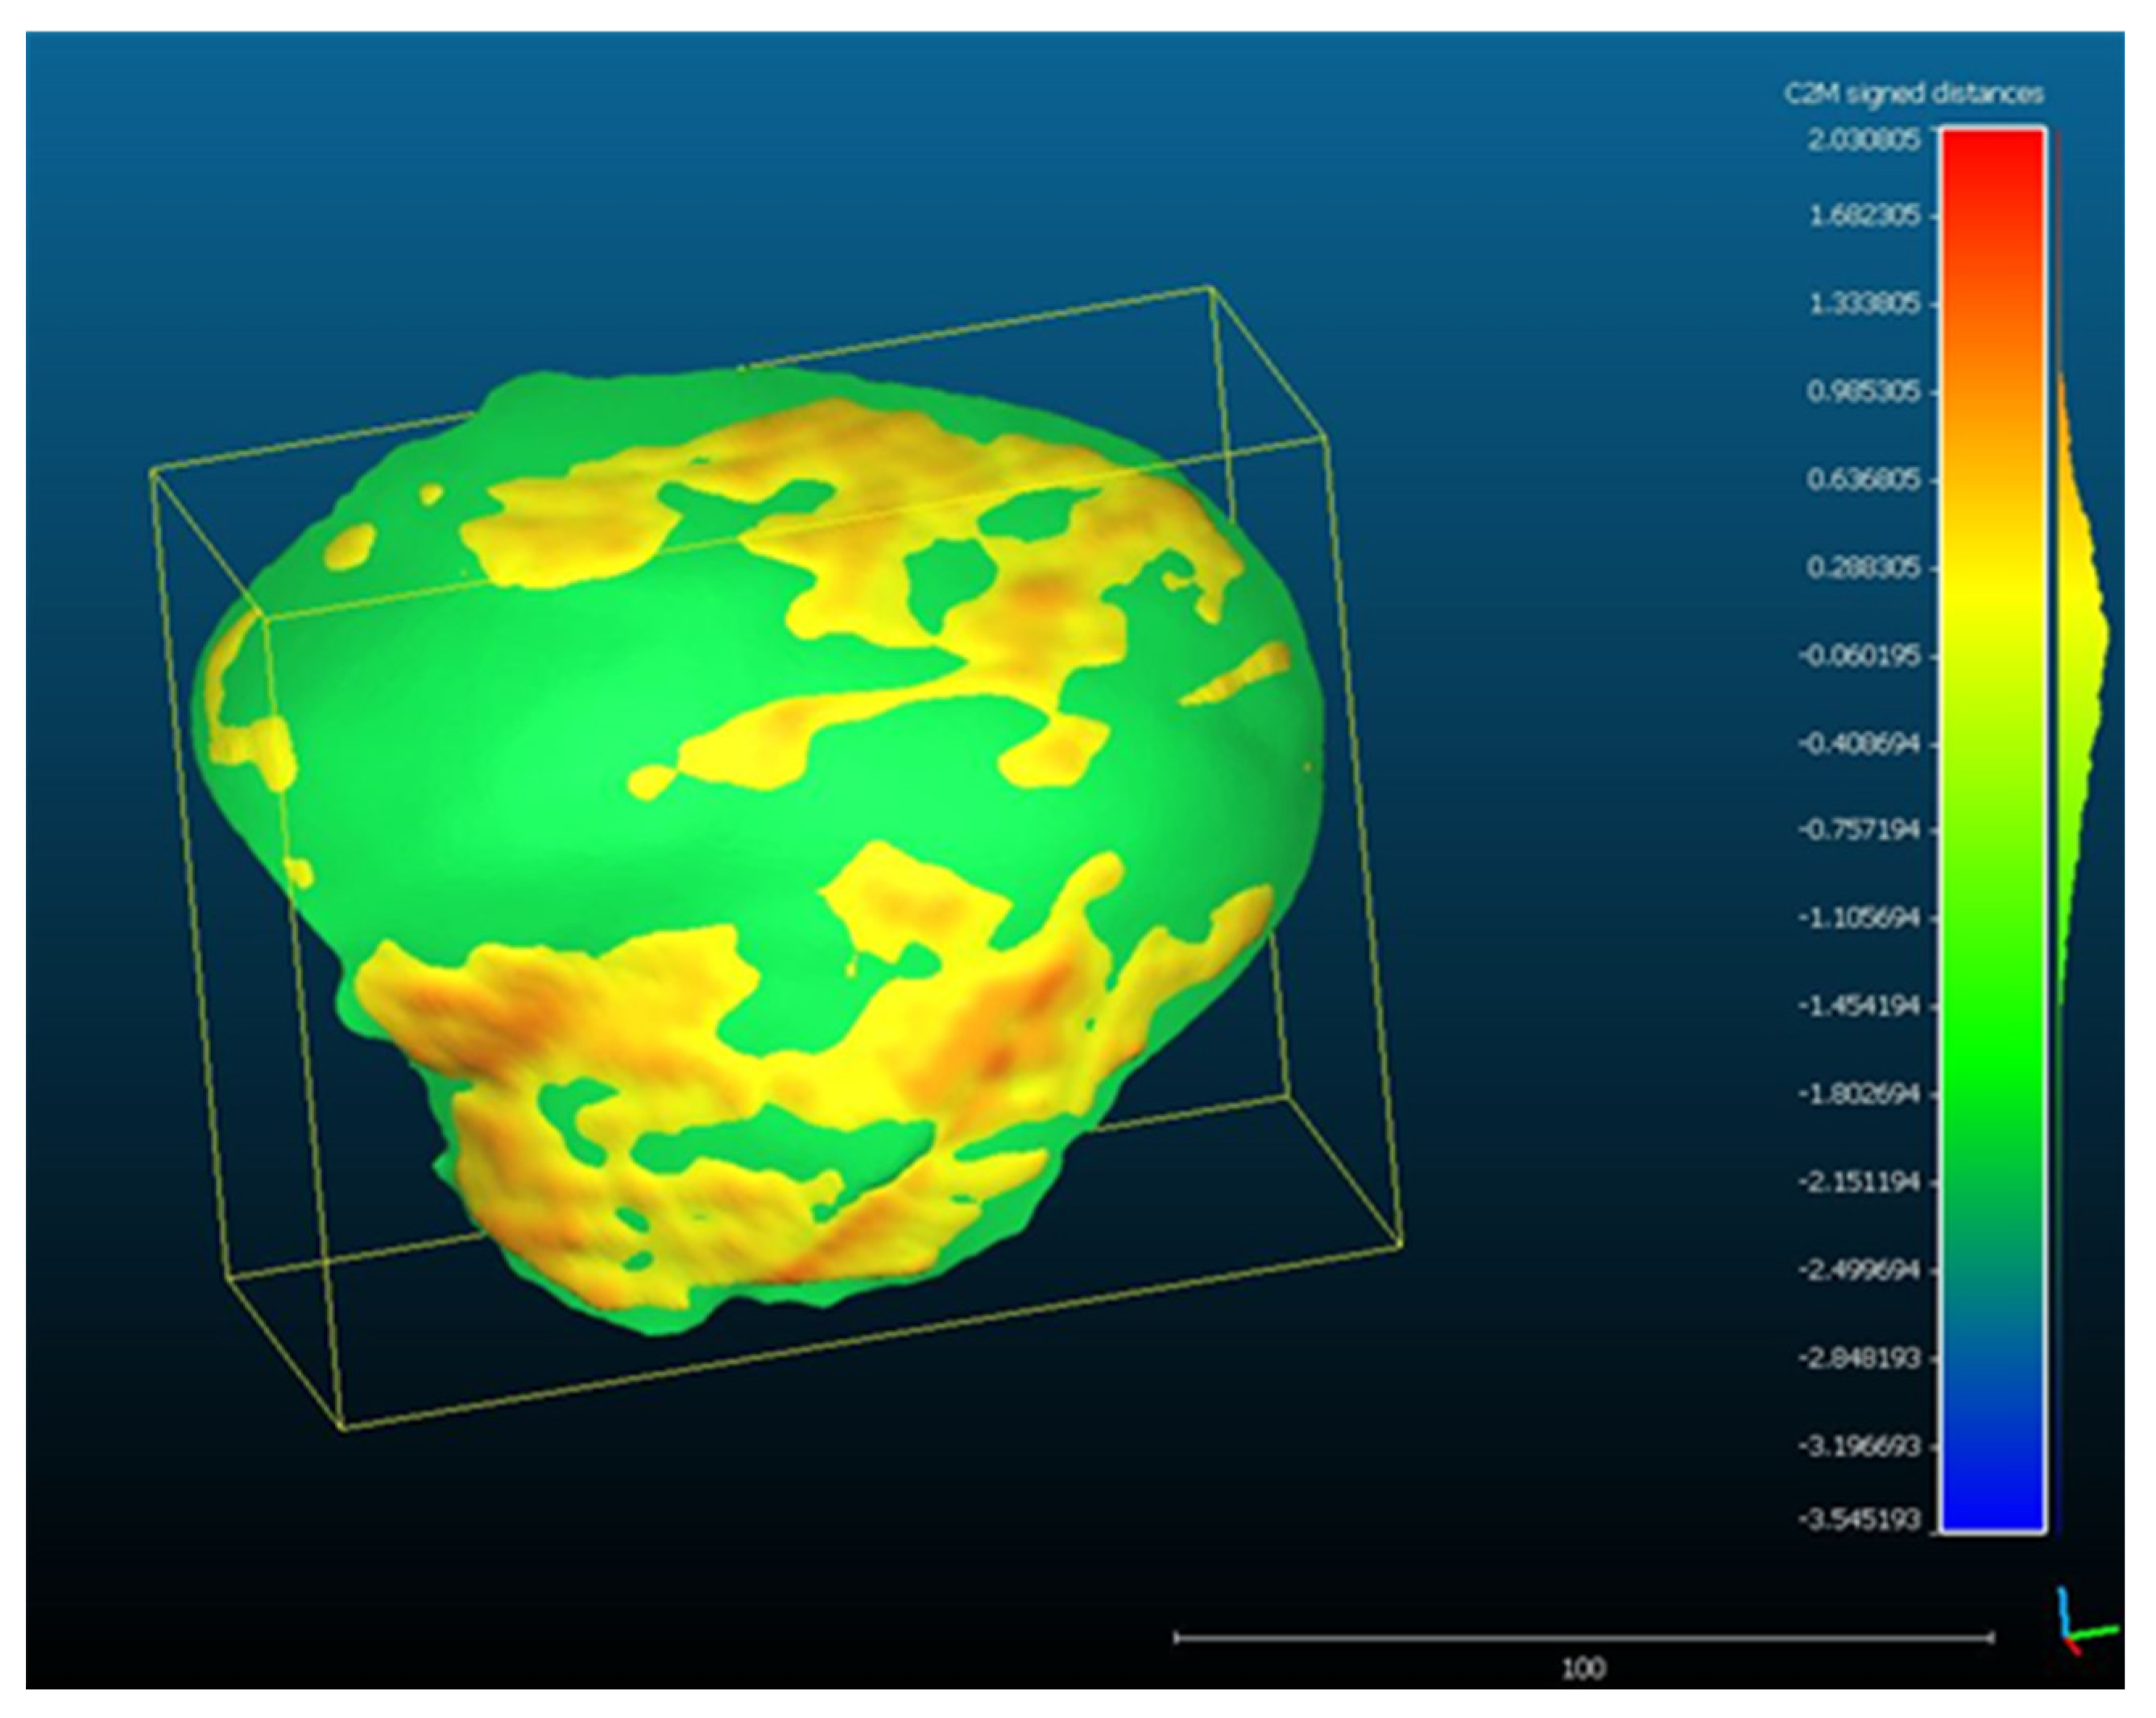The height and width of the screenshot is (1718, 2156).
Task: Click the -0.060195 scale tick label
Action: tap(1858, 657)
